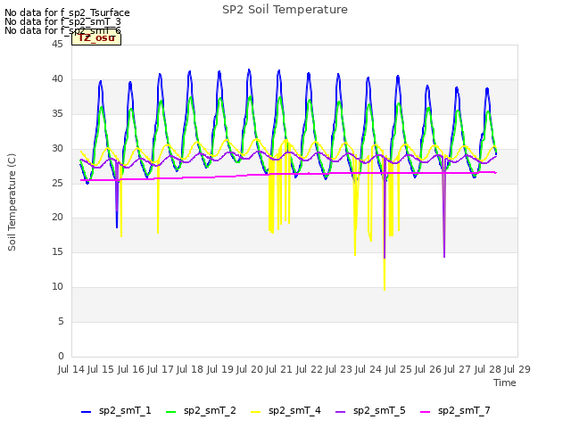The height and width of the screenshot is (428, 571).
Task: Click the TZ_osu annotation box
Action: pyautogui.click(x=96, y=38)
